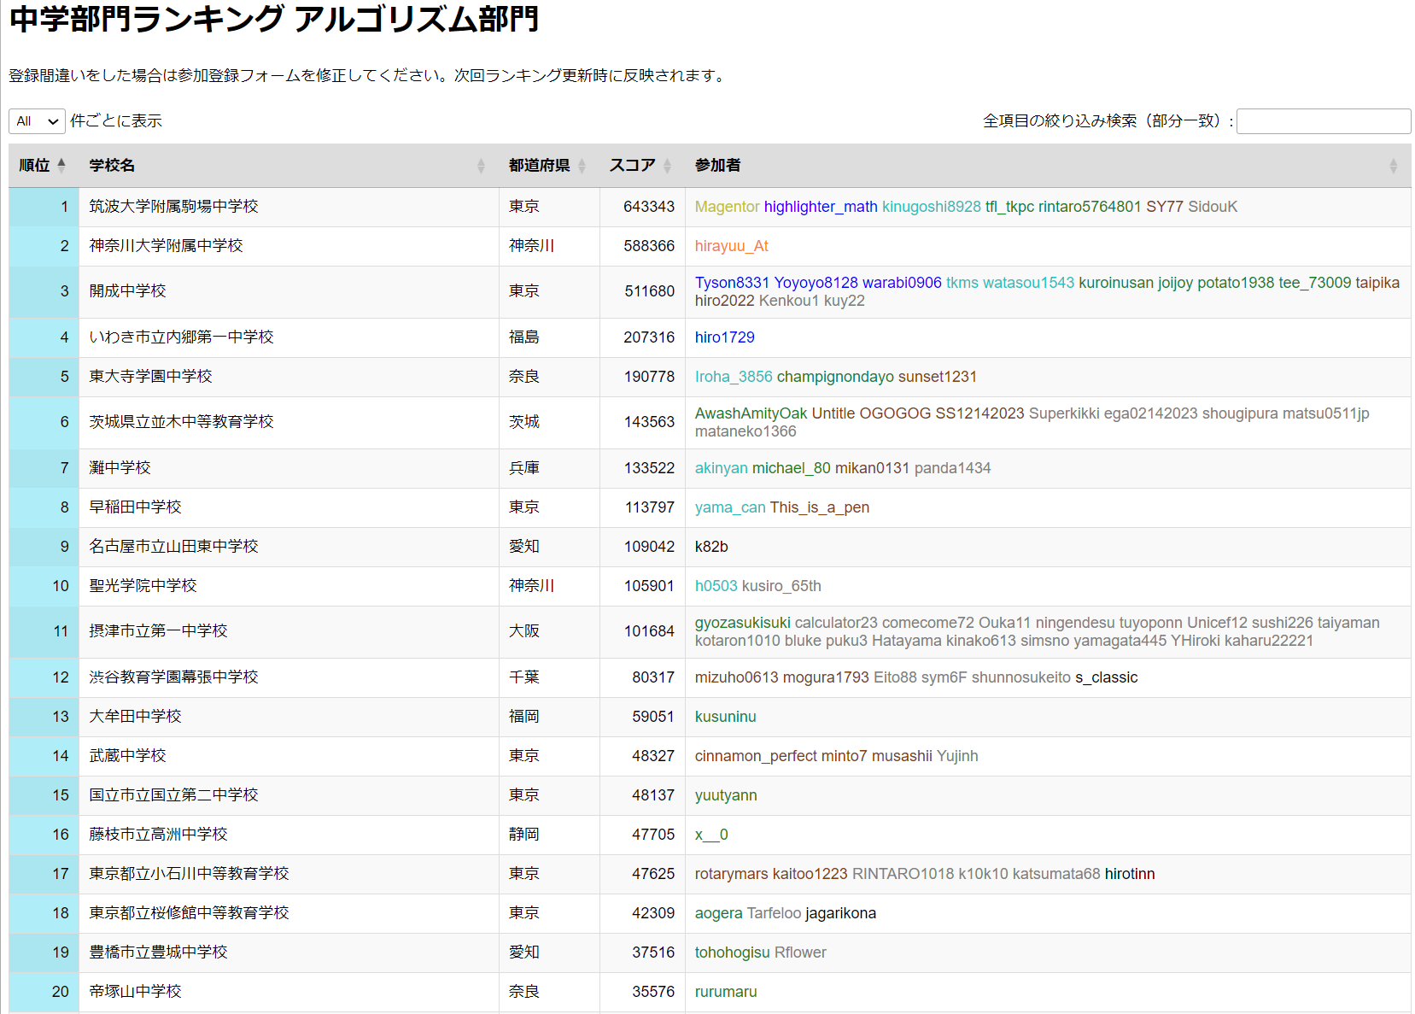The width and height of the screenshot is (1415, 1014).
Task: Open k82b user link
Action: coord(711,547)
